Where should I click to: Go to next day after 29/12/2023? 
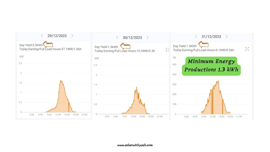tap(72, 36)
